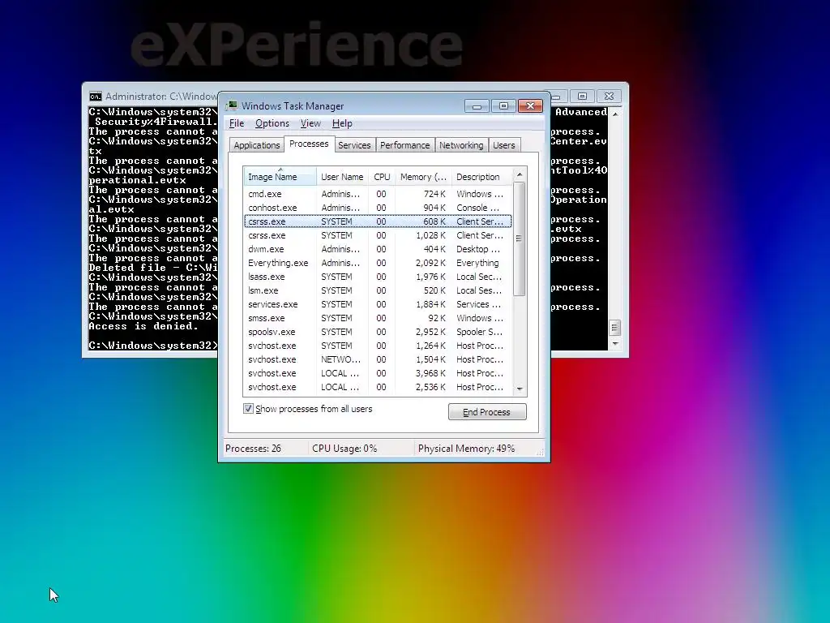The height and width of the screenshot is (623, 830).
Task: Sort by Memory column header
Action: [x=423, y=176]
